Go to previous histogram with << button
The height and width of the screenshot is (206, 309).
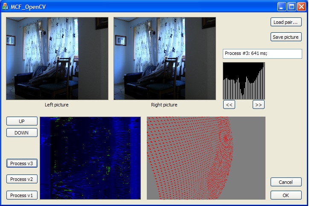(229, 105)
